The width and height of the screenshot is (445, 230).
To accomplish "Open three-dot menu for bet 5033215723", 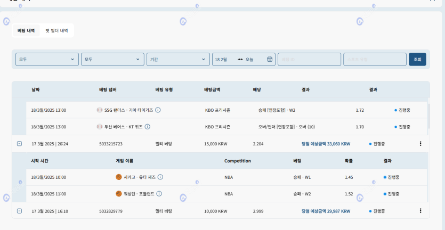I will [420, 144].
